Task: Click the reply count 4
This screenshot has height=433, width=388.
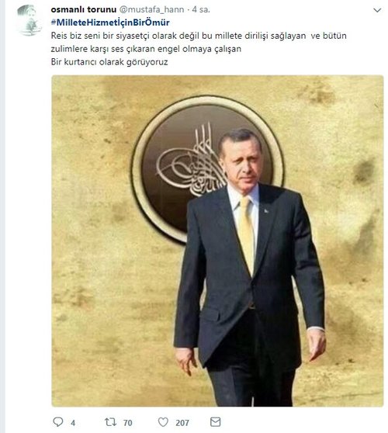Action: pos(73,423)
